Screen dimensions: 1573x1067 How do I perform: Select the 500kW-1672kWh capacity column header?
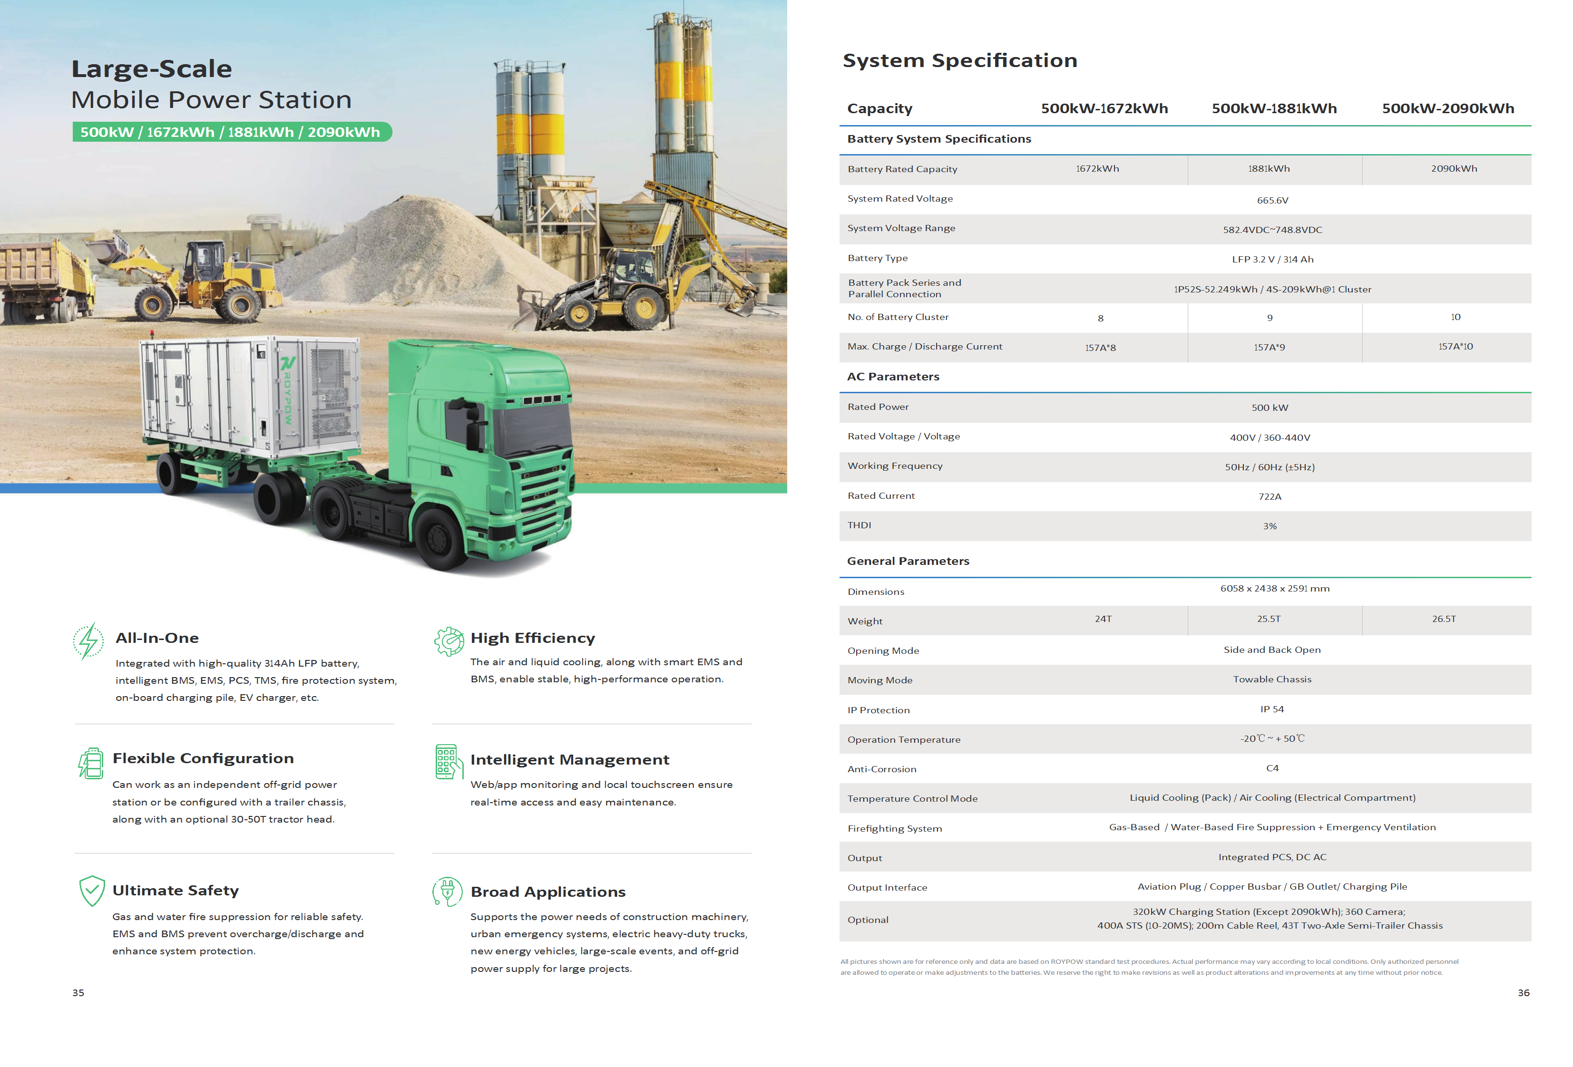pyautogui.click(x=1104, y=108)
